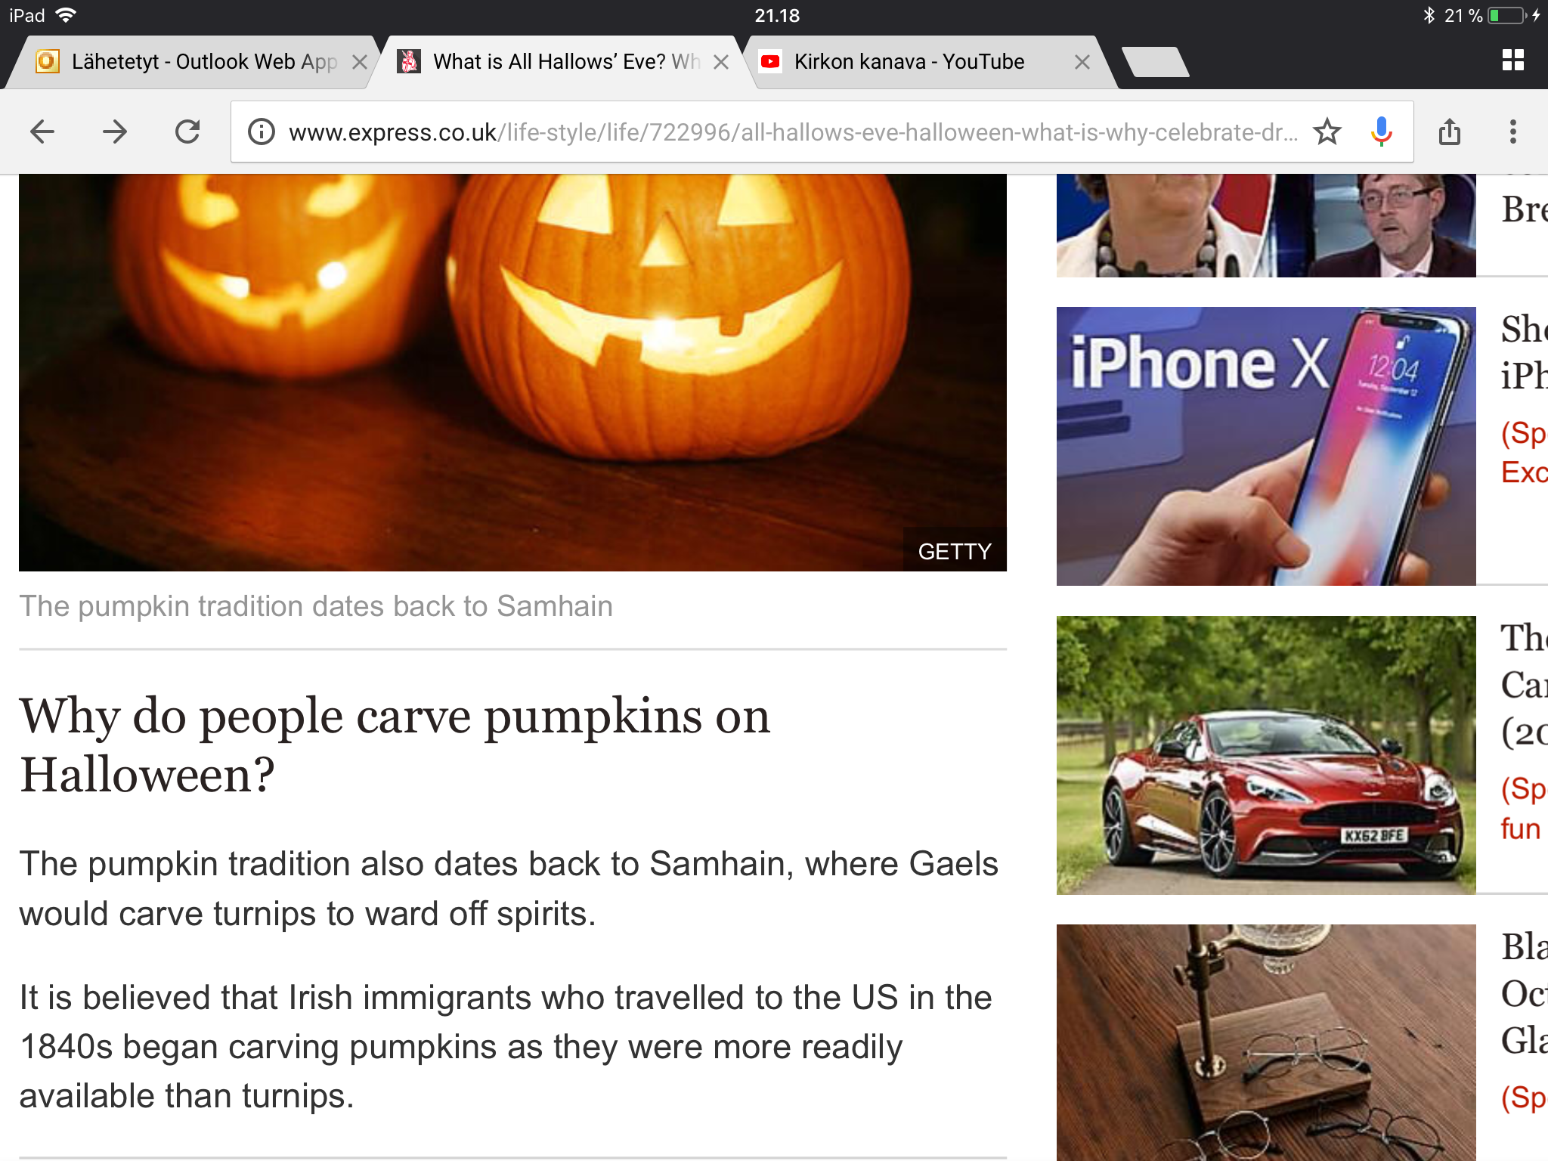Close the Outlook Web App tab
Viewport: 1548px width, 1161px height.
(360, 62)
